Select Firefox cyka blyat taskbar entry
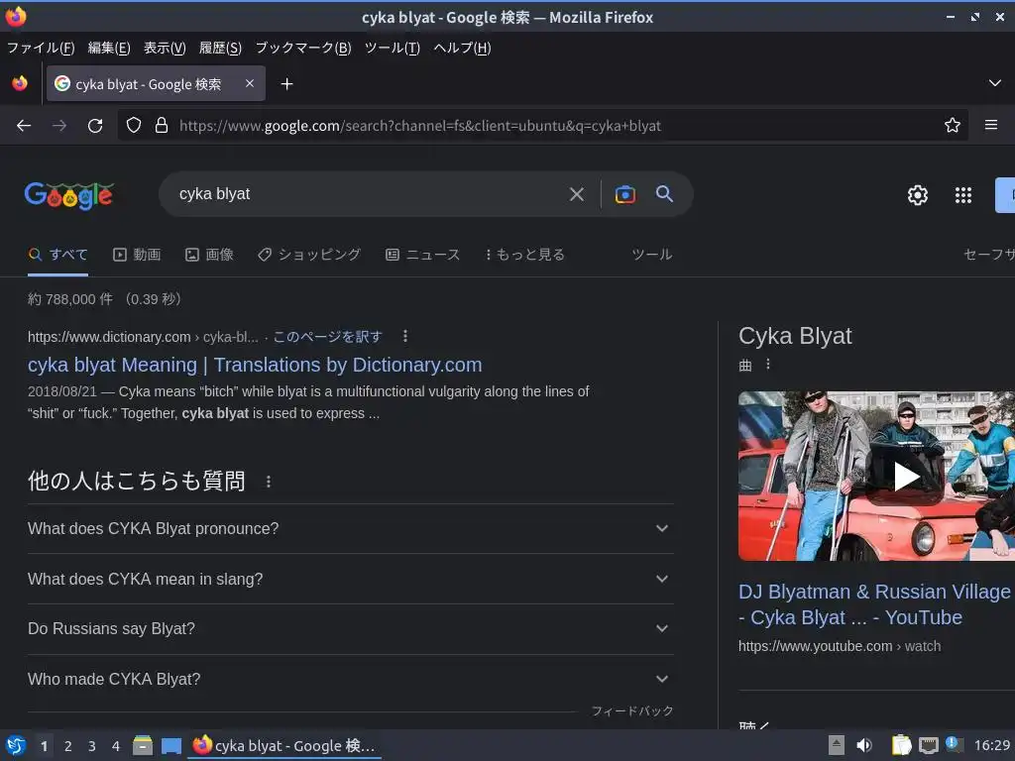Screen dimensions: 1015x761 pos(284,745)
